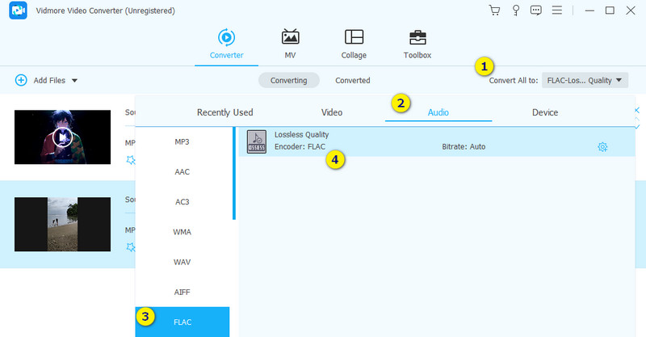Select the beach video thumbnail

click(62, 224)
